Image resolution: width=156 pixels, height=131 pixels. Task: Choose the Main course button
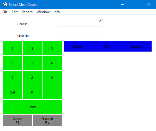[107, 47]
